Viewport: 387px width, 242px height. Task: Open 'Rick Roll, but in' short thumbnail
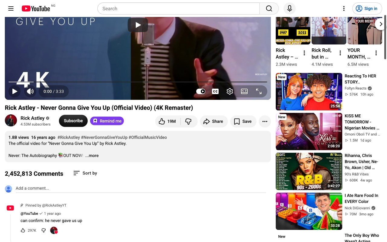[x=329, y=31]
